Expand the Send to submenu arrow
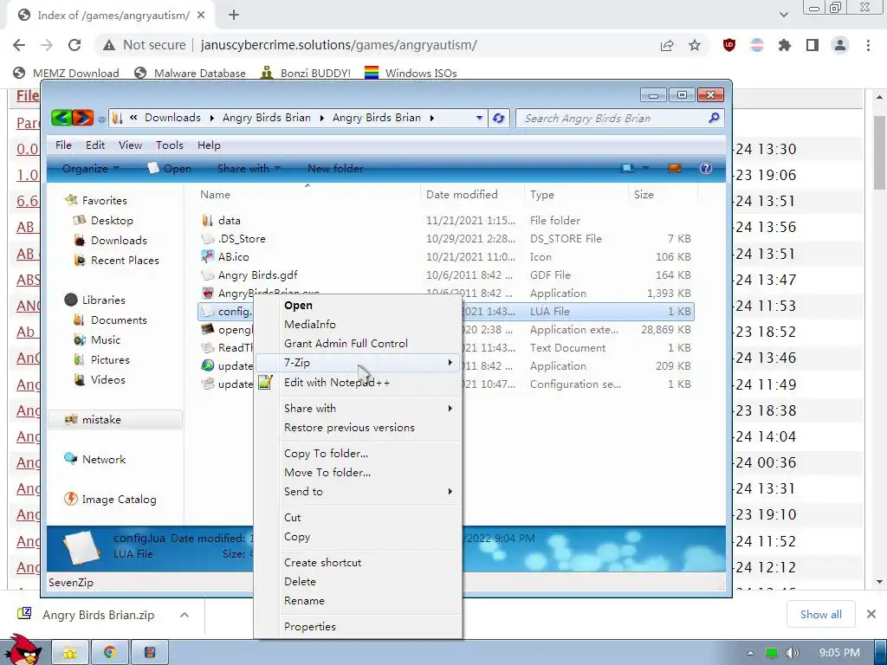Screen dimensions: 887x665 coord(450,492)
